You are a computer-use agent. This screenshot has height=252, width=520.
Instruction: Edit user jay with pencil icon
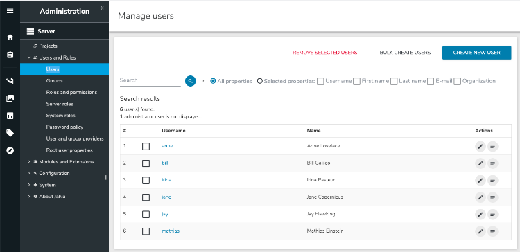click(480, 214)
